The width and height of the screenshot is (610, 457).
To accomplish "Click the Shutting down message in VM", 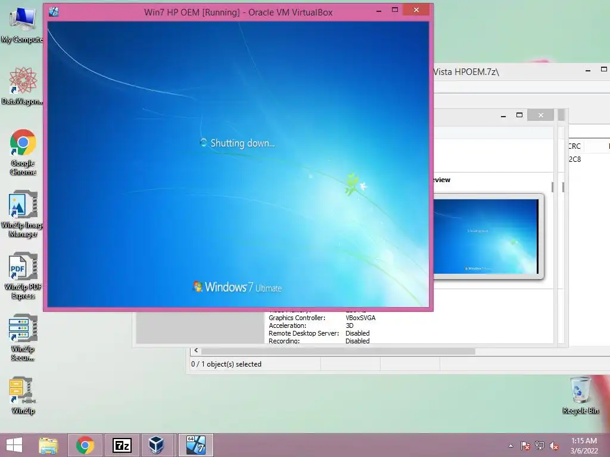I will point(237,143).
